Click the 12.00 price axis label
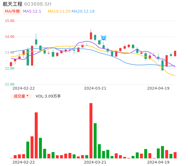This screenshot has height=166, width=188. [x=10, y=68]
